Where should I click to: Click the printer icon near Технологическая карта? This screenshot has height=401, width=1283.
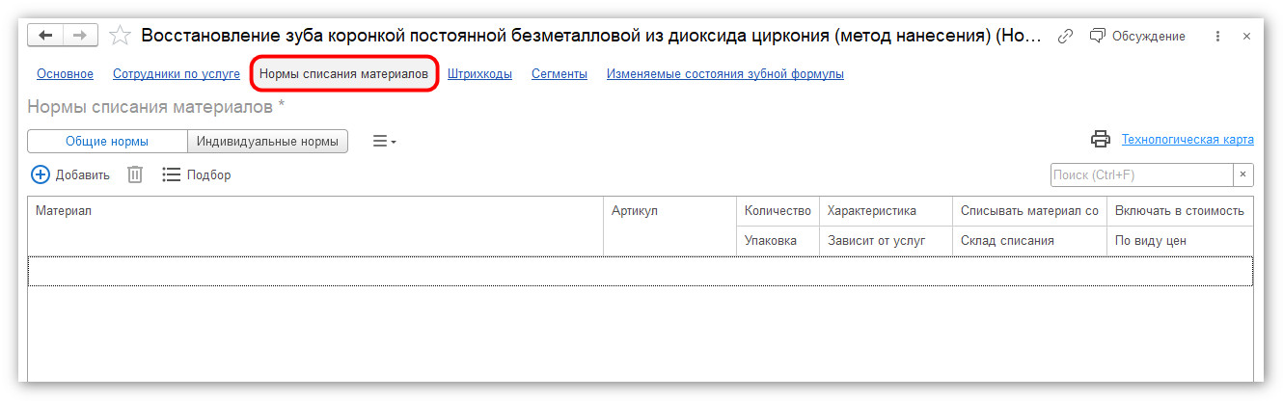(1101, 140)
